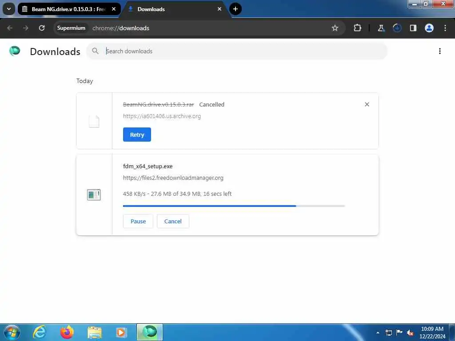This screenshot has height=341, width=455.
Task: Select the Downloads tab
Action: tap(174, 9)
